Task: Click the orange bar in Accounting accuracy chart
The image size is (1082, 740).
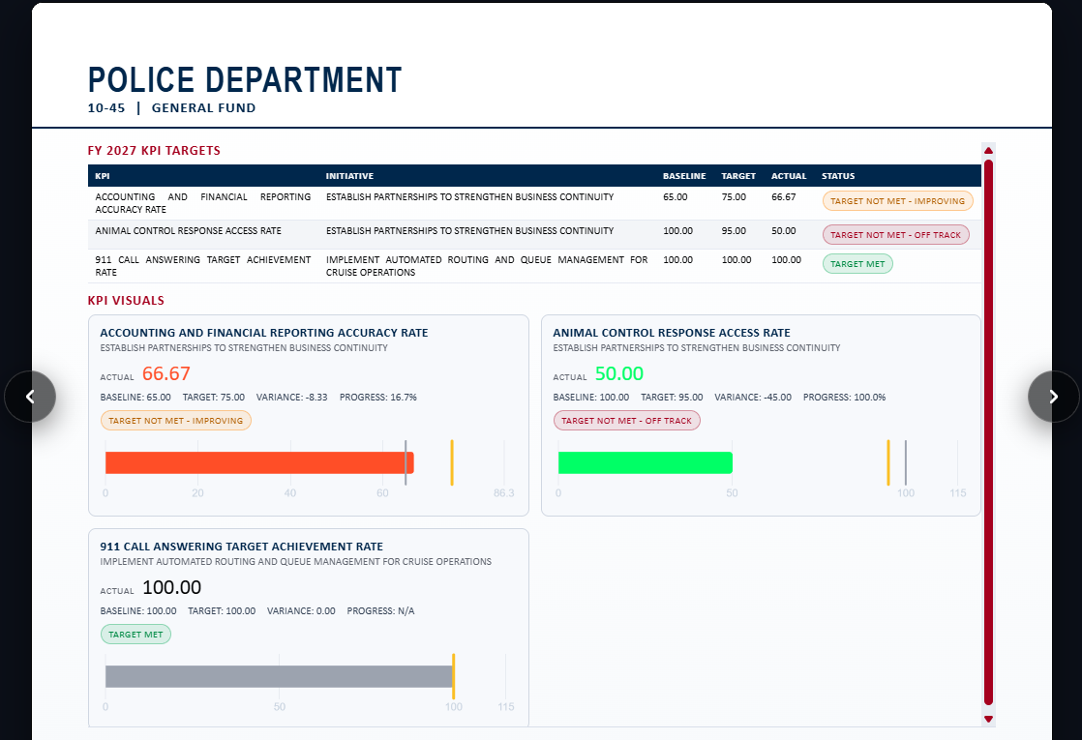Action: 259,462
